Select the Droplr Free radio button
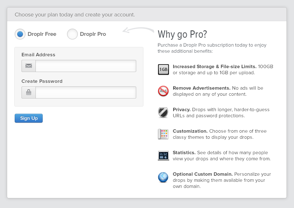 (20, 34)
